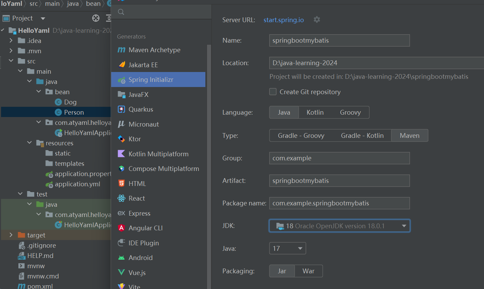Choose the JavaFX folder icon

click(x=121, y=95)
